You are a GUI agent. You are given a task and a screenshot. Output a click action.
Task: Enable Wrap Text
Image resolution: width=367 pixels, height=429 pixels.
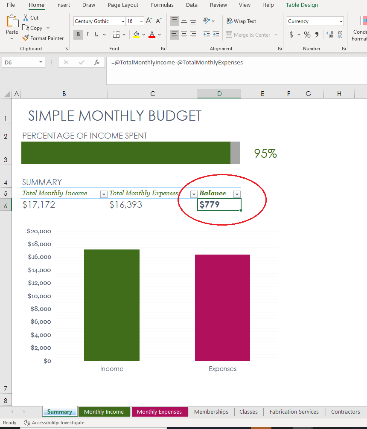241,21
